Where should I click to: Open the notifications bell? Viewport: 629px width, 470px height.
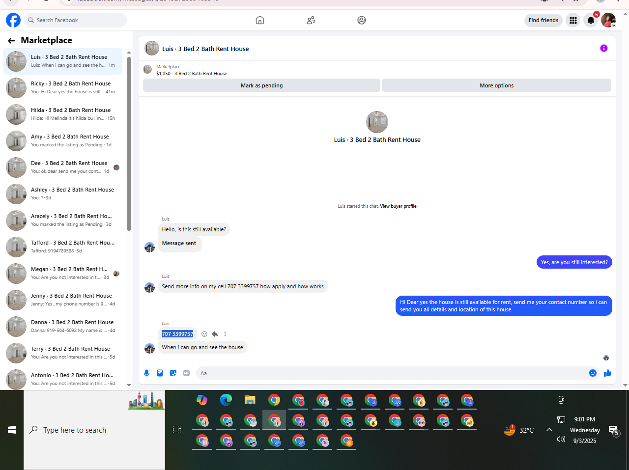591,20
